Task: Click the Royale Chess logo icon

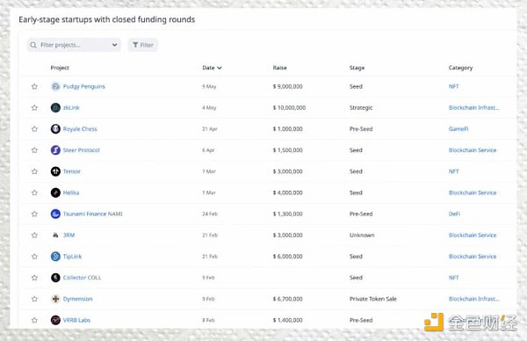Action: tap(55, 129)
